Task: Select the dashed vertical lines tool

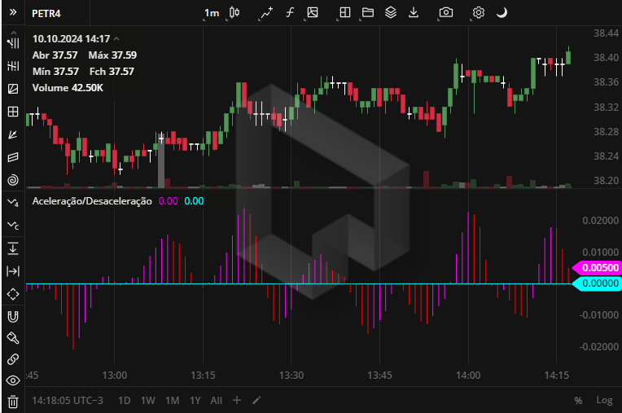Action: 13,66
